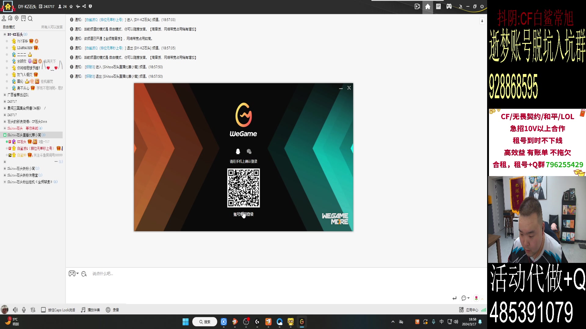Open the audio mixer settings icon
This screenshot has width=586, height=329.
pos(33,310)
